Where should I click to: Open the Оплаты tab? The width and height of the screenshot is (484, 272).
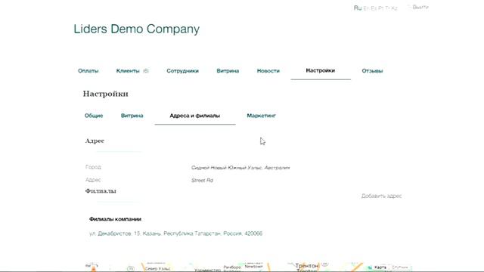(x=88, y=70)
